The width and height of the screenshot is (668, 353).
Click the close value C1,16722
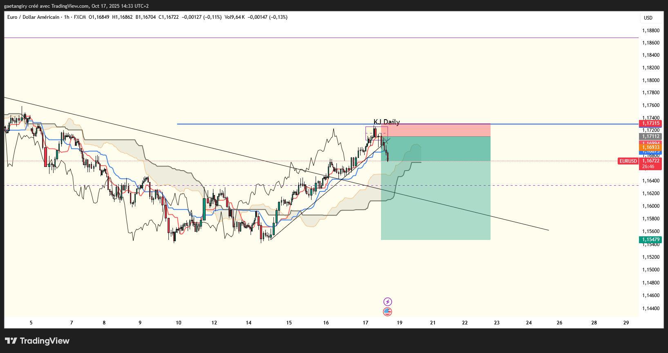tap(168, 17)
